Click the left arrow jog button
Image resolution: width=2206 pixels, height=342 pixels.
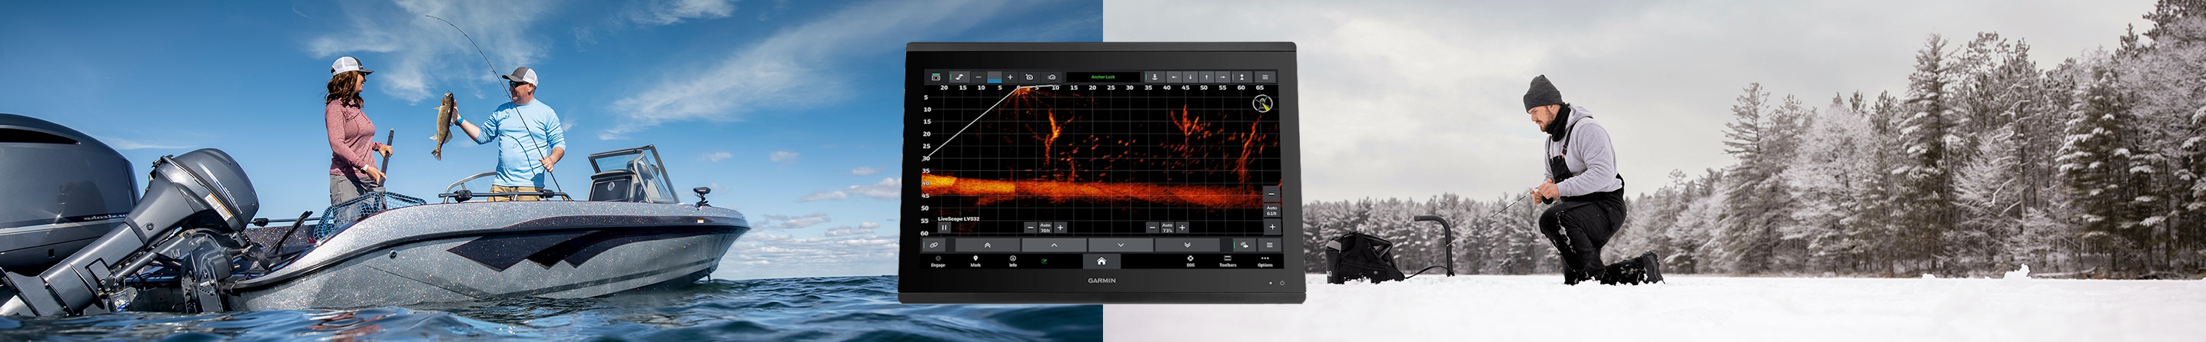(1174, 77)
